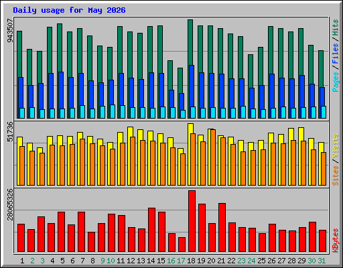Viewport: 343px width, 268px height.
Task: Click day 12 on the x-axis
Action: tap(131, 261)
